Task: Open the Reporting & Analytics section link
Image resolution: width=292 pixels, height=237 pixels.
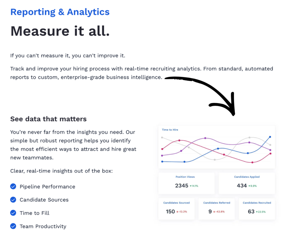Action: coord(60,12)
